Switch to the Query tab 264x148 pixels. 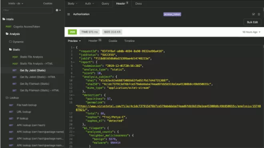(105, 4)
